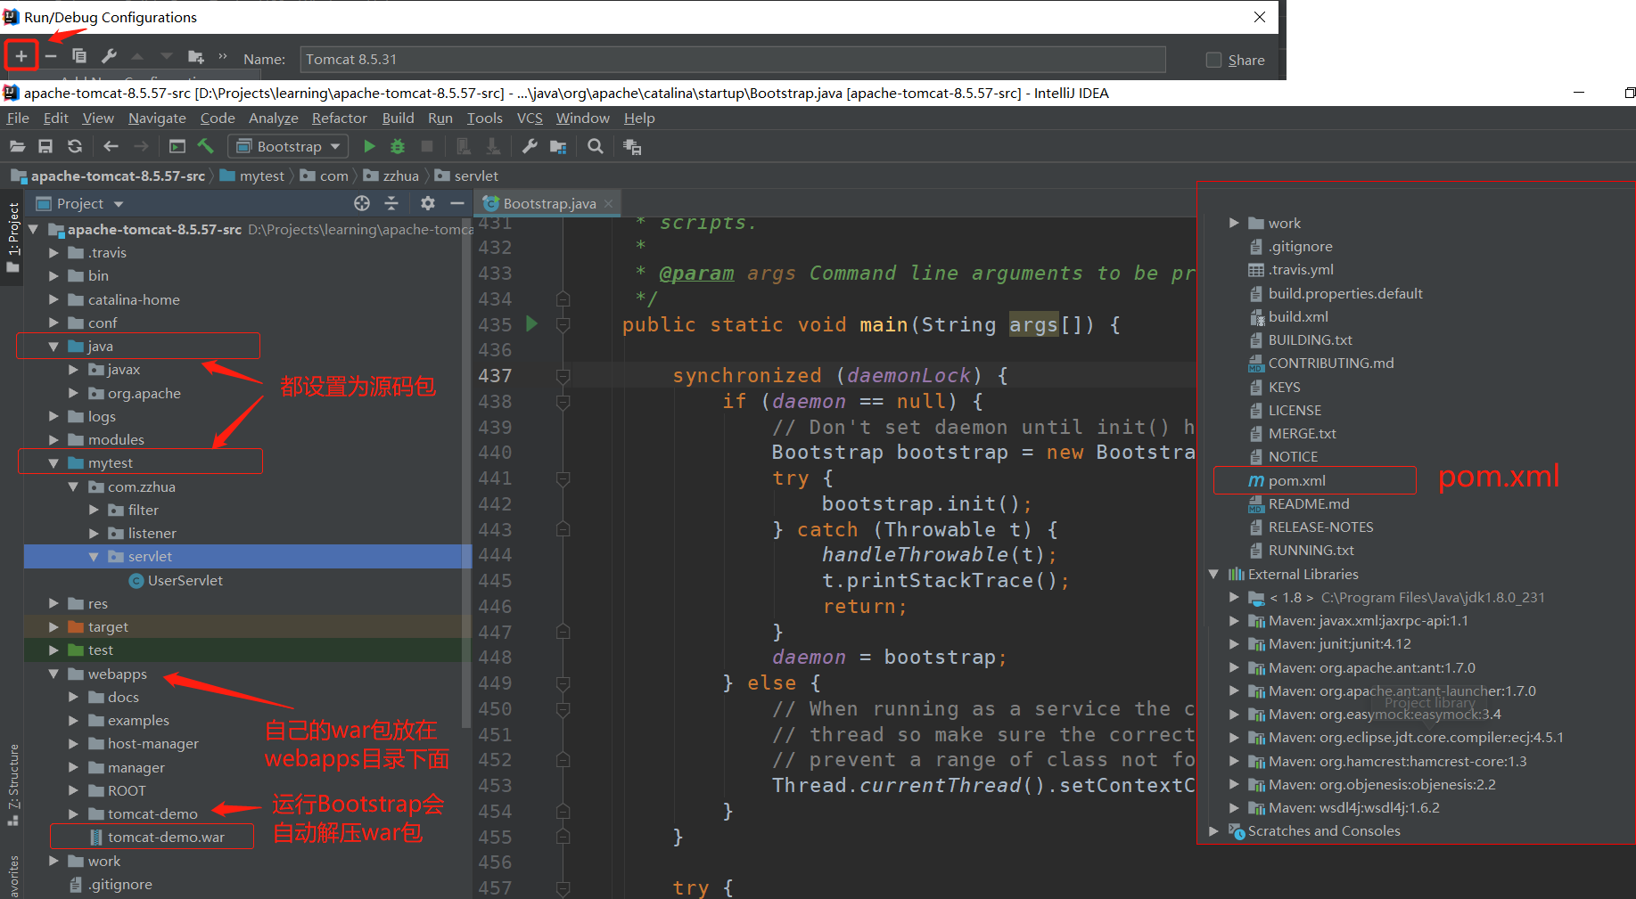Screen dimensions: 1636x899
Task: Fold code marker at line 437
Action: (563, 376)
